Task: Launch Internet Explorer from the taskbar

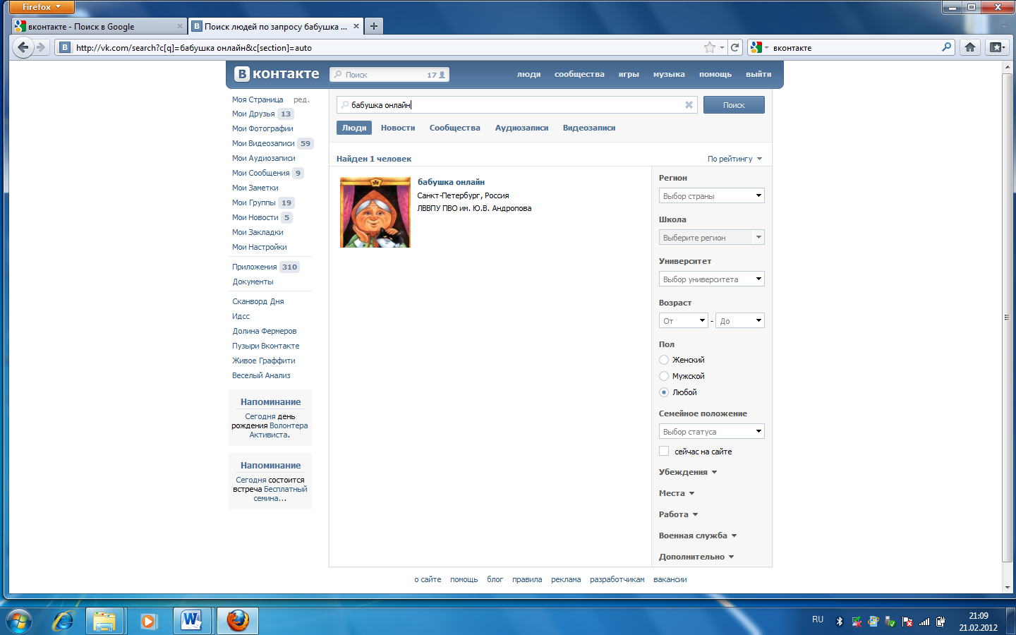Action: pyautogui.click(x=64, y=621)
